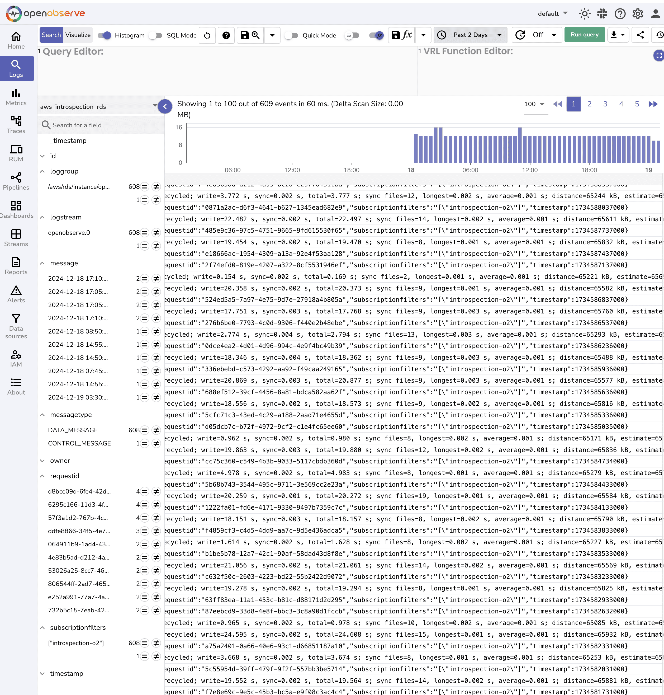Image resolution: width=664 pixels, height=695 pixels.
Task: Go to results page 2
Action: [589, 104]
